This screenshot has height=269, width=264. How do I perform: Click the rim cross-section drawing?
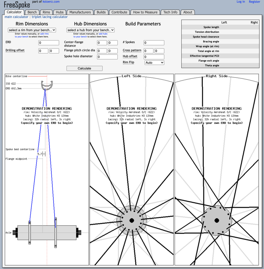pyautogui.click(x=47, y=85)
